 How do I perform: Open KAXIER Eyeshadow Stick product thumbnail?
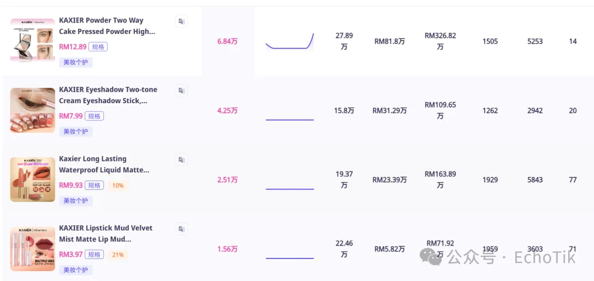point(32,110)
